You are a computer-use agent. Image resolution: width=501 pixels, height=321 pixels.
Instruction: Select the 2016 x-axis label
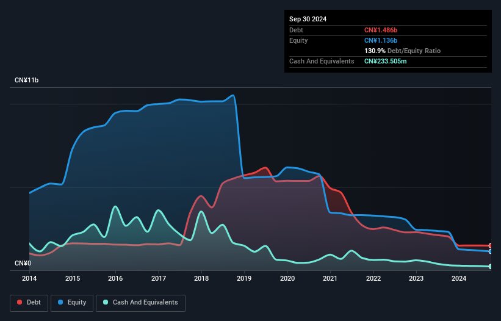tap(115, 278)
